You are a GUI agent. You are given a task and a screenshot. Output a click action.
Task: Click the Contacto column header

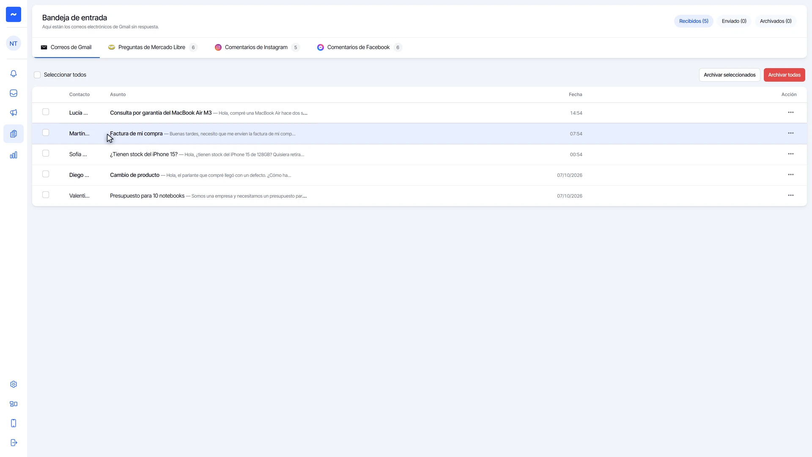[80, 94]
